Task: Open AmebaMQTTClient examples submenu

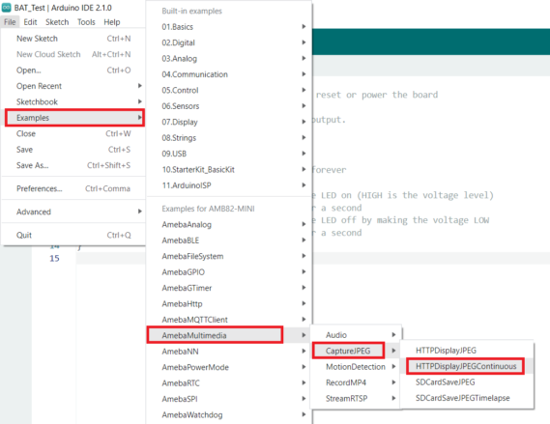Action: (229, 320)
